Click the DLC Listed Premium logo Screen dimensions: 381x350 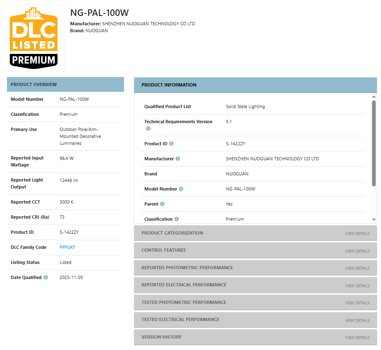click(x=33, y=38)
